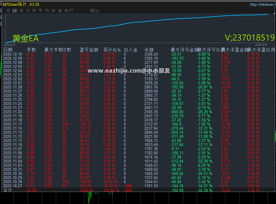This screenshot has width=276, height=204.
Task: Select the 日 daily statistics tab
Action: pyautogui.click(x=15, y=11)
